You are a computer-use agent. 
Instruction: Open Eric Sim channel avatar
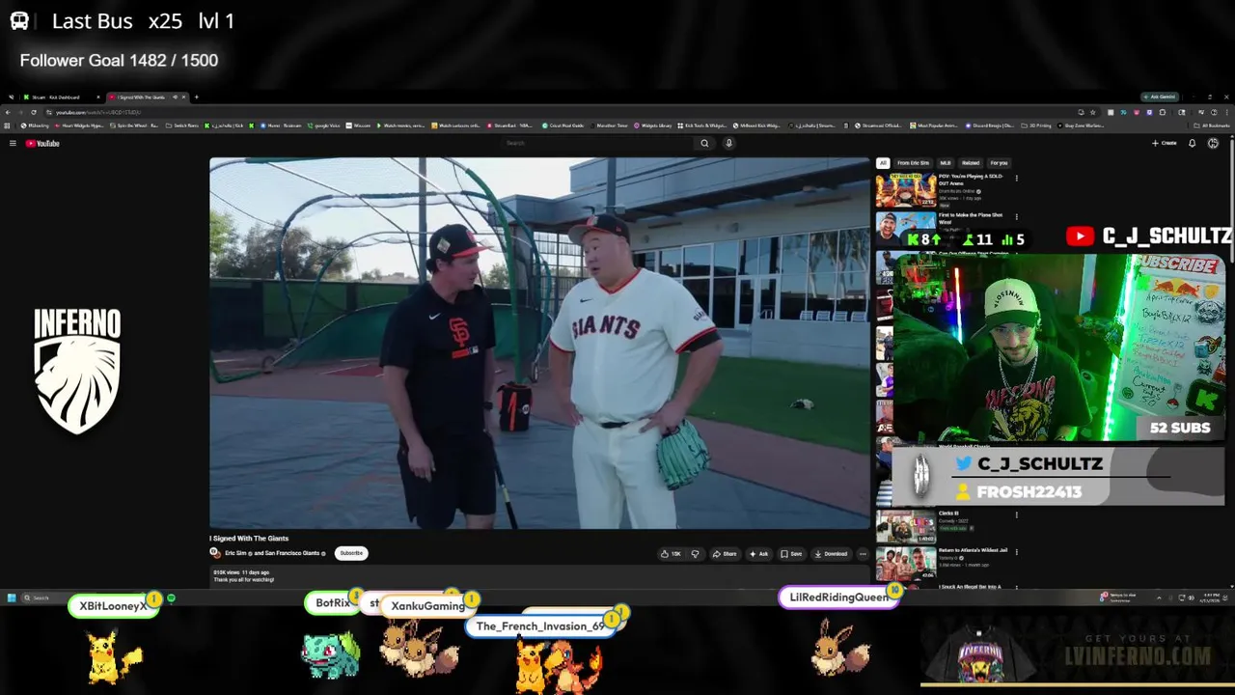click(x=215, y=553)
